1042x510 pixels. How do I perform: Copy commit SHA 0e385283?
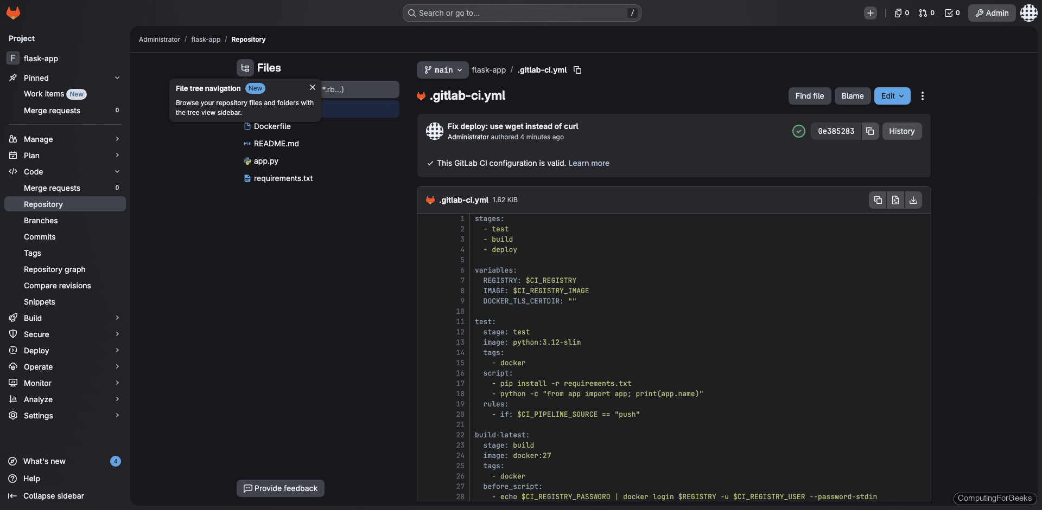tap(870, 131)
